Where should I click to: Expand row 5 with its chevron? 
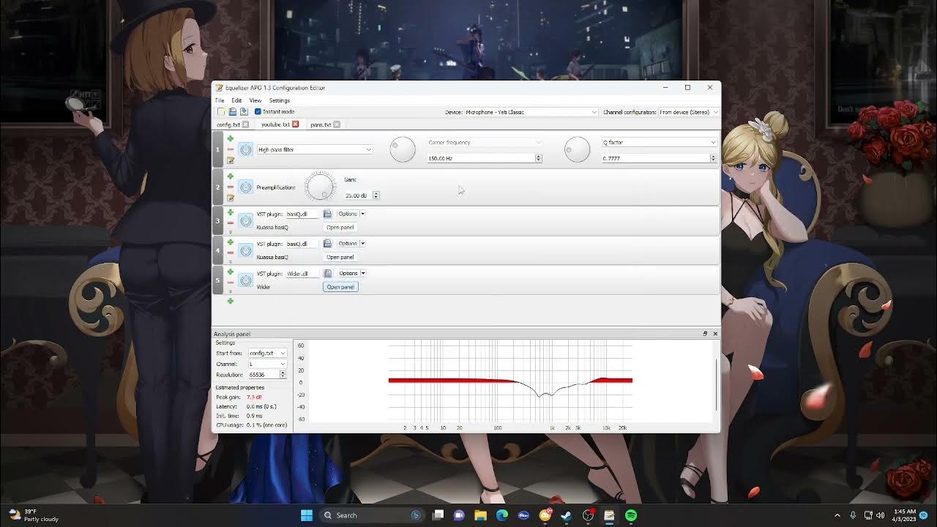click(231, 291)
